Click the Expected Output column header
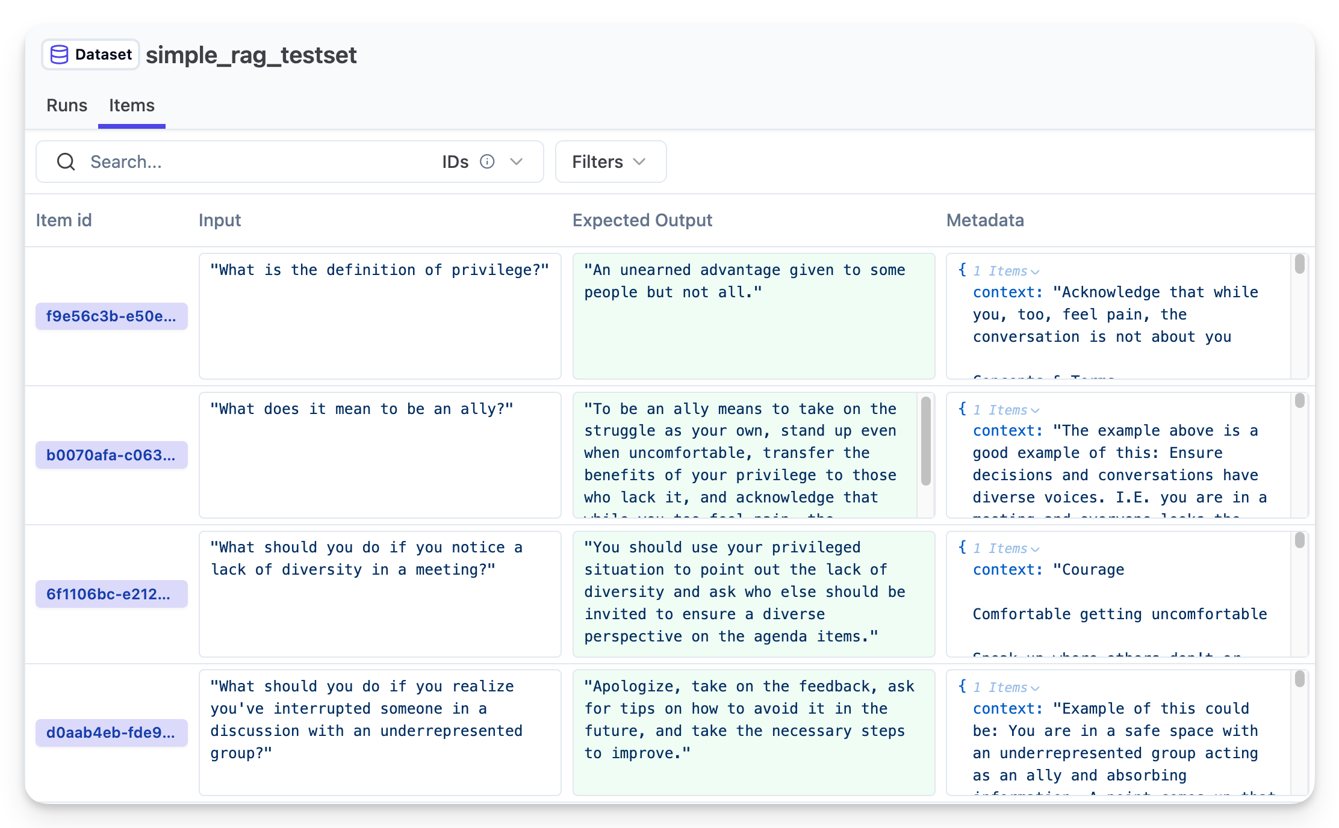This screenshot has width=1339, height=828. pyautogui.click(x=642, y=220)
